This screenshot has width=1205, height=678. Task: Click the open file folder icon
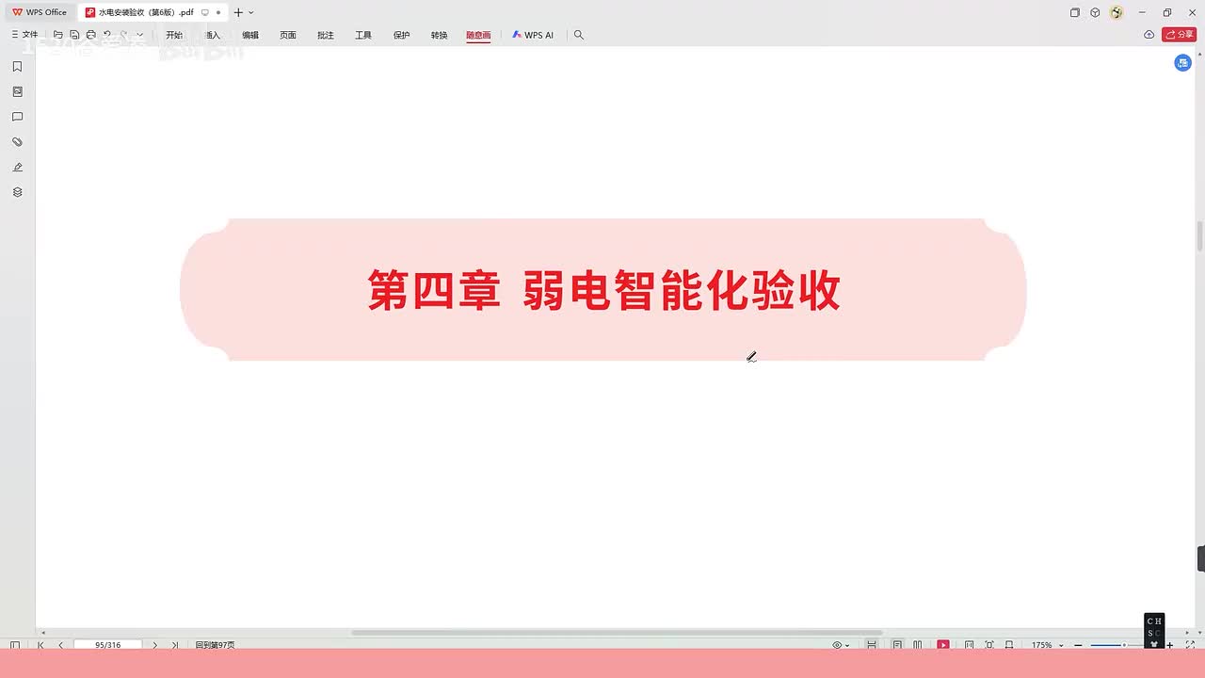pos(58,35)
